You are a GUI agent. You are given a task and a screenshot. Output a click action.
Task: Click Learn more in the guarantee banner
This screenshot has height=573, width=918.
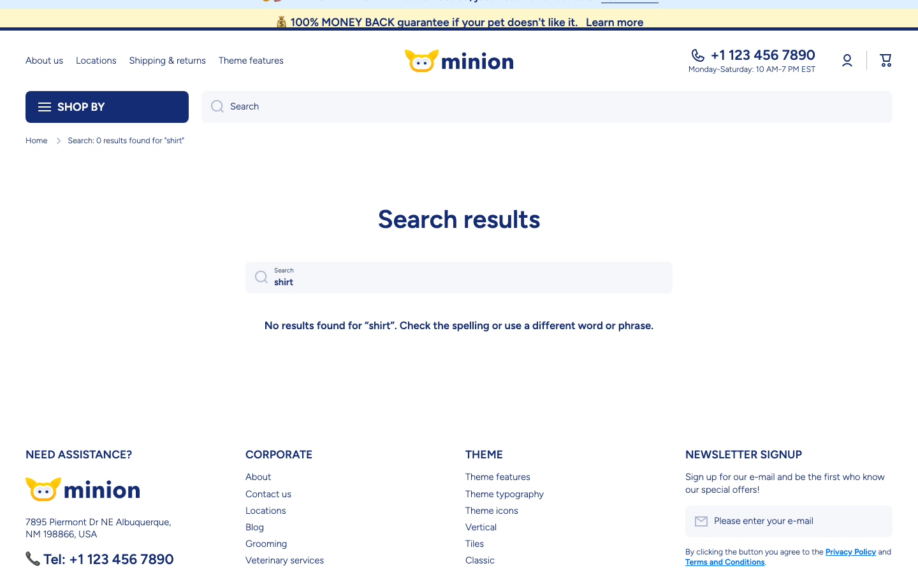(x=615, y=22)
